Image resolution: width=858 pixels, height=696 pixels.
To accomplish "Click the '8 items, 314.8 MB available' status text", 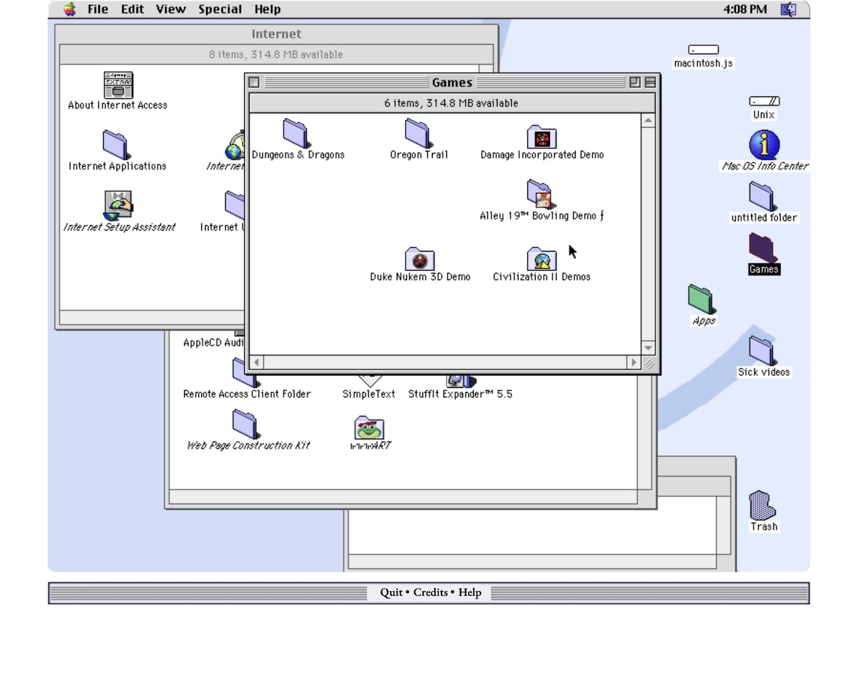I will [x=276, y=54].
